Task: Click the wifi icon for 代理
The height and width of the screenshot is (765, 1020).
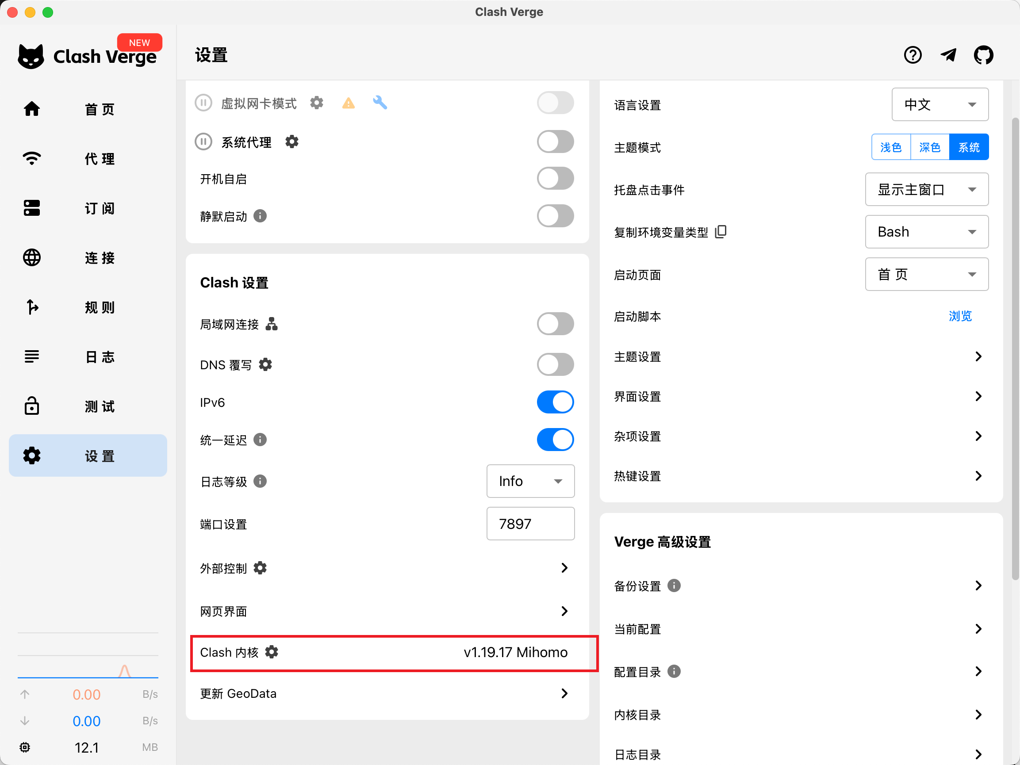Action: click(x=32, y=158)
